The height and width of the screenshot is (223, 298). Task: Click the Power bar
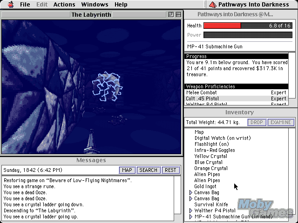coord(248,35)
